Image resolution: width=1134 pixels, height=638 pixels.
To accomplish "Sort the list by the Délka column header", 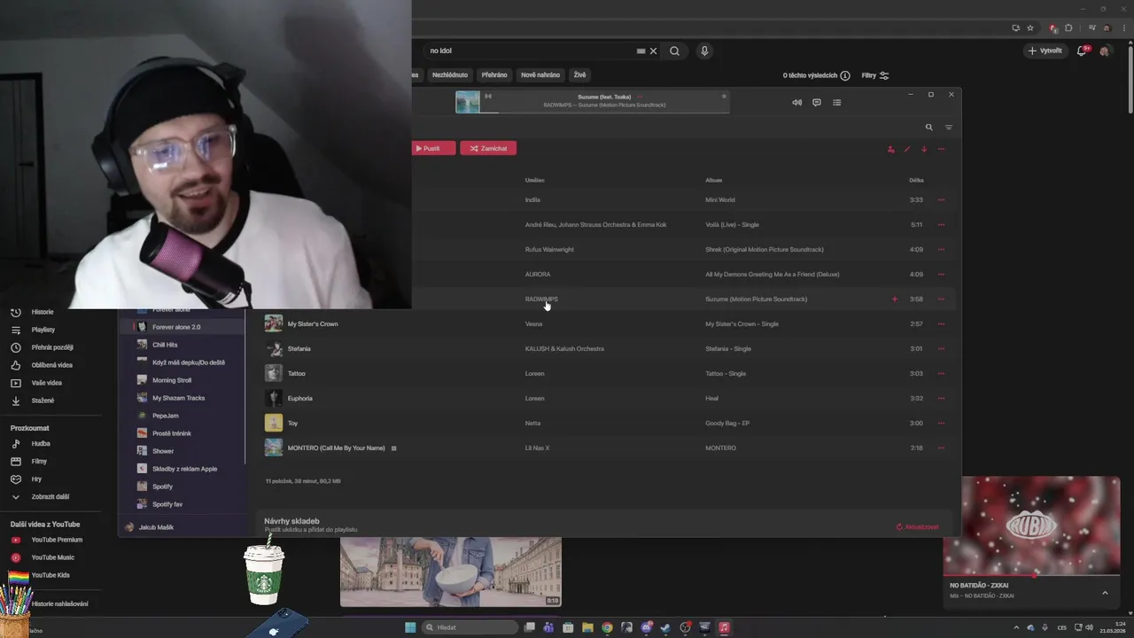I will click(916, 180).
